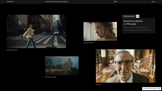The height and width of the screenshot is (91, 162).
Task: Click the icon beside Josh Heinrich
Action: pos(84,43)
